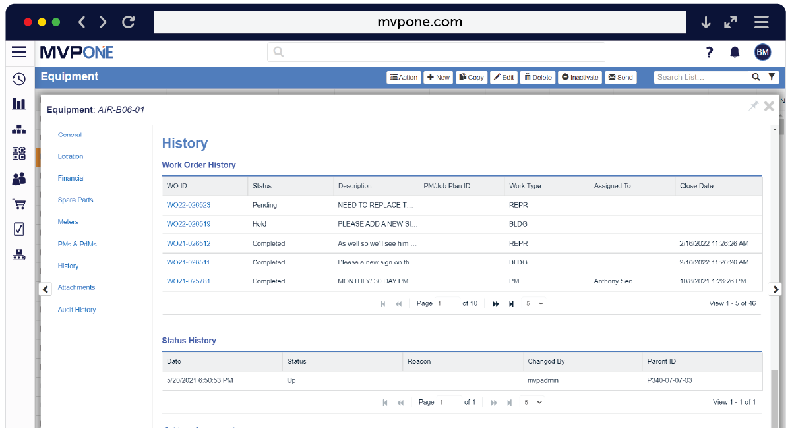
Task: Select the QR code icon in the sidebar
Action: click(19, 154)
